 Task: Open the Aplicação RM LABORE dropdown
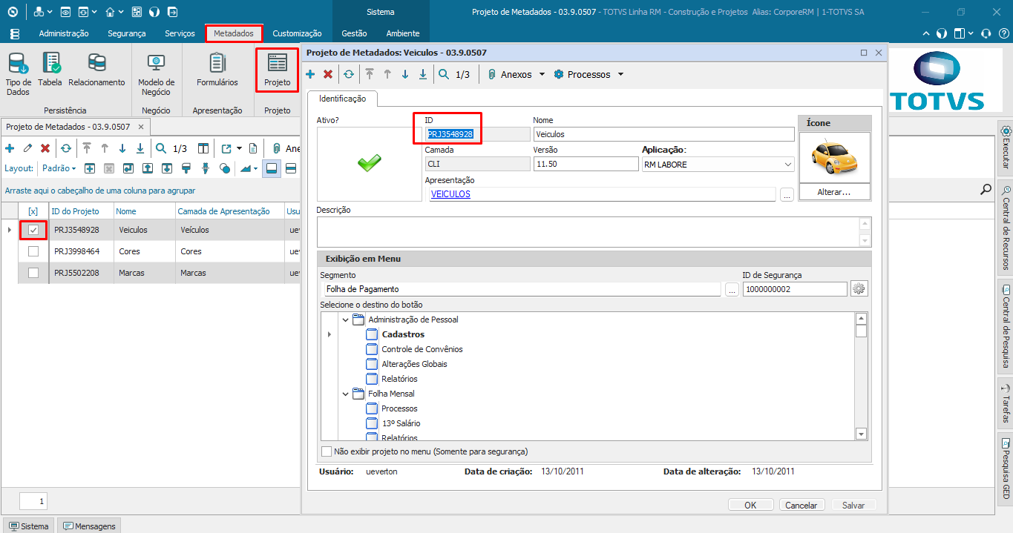pyautogui.click(x=787, y=165)
